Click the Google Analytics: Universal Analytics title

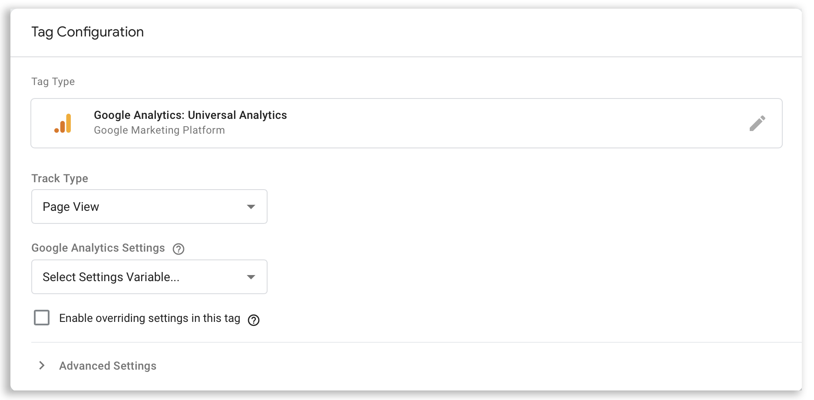click(x=190, y=115)
